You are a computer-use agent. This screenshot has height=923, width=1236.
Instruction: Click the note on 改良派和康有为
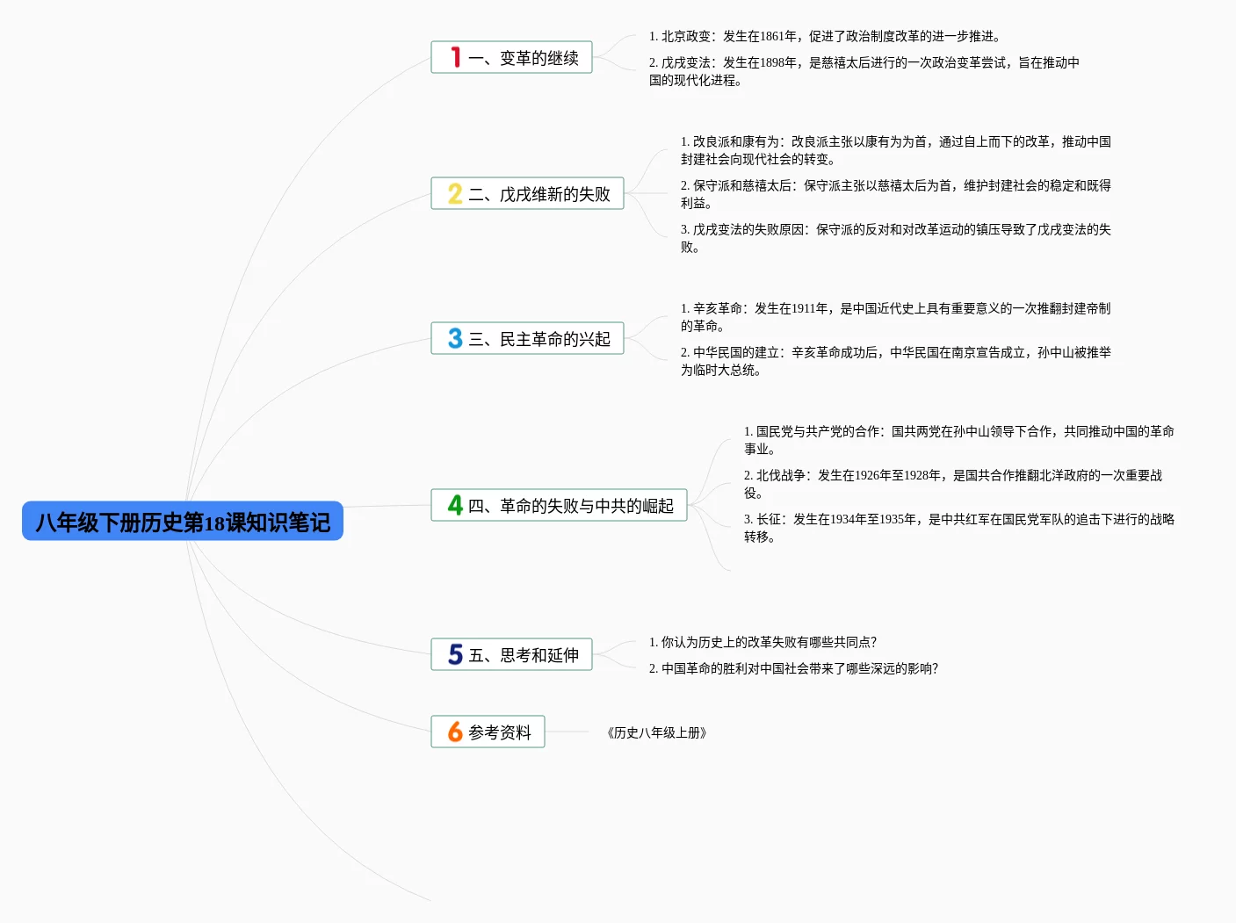point(896,150)
